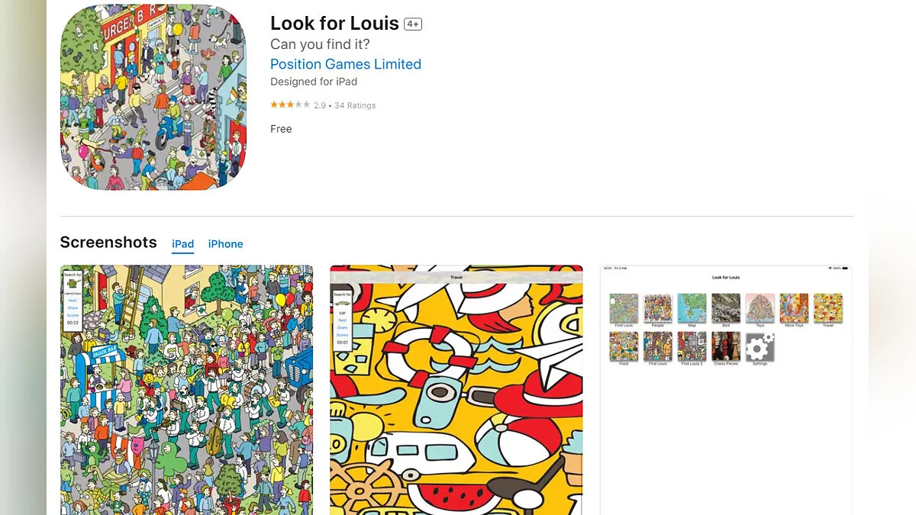Select the Map puzzle icon

(692, 308)
